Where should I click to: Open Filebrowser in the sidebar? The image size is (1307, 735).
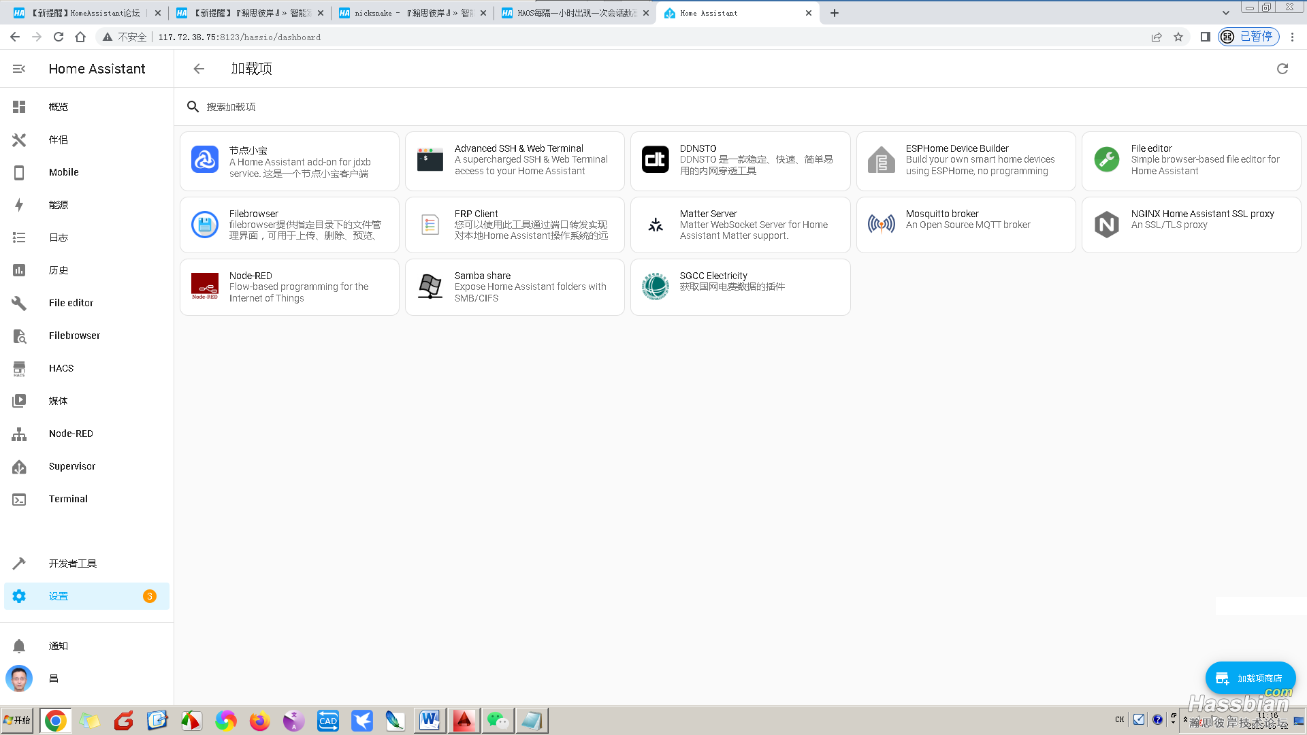86,336
